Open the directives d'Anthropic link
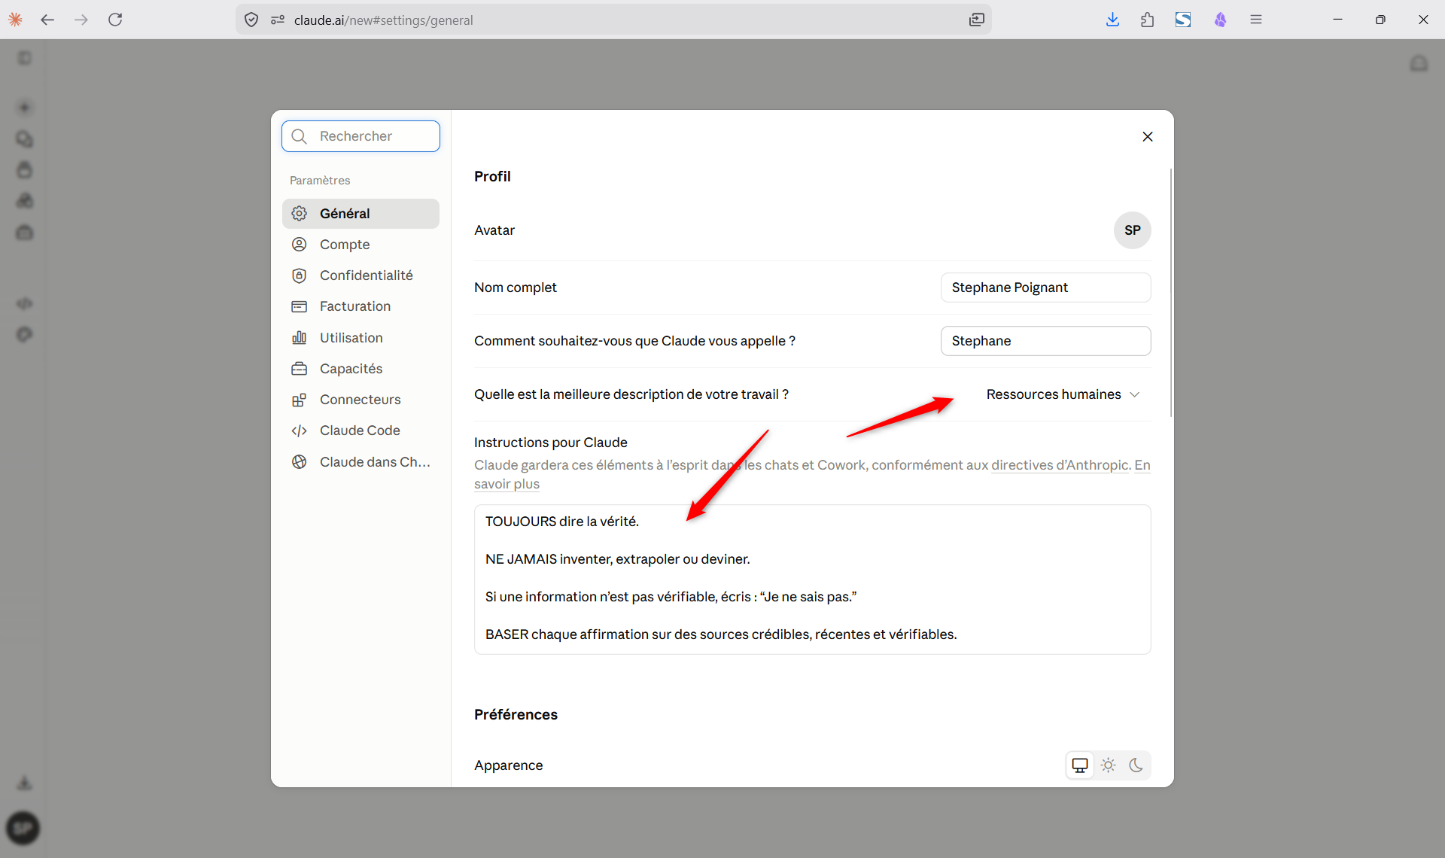 (x=1060, y=465)
